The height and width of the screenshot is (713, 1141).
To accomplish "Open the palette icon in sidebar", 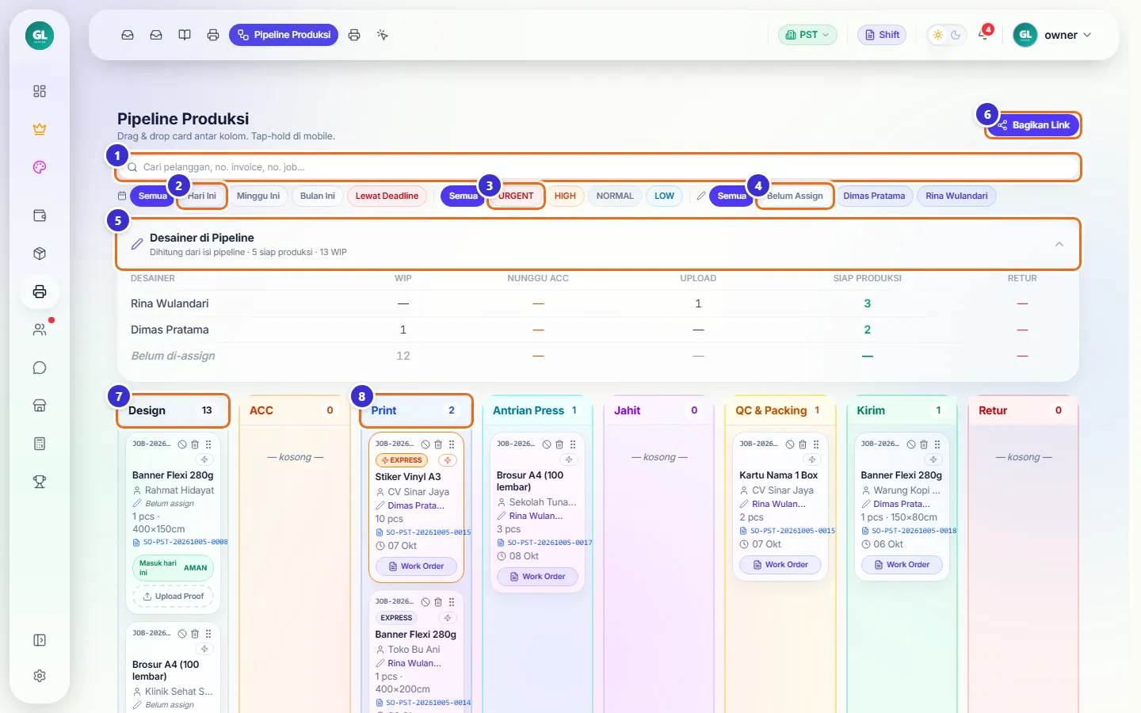I will (40, 167).
